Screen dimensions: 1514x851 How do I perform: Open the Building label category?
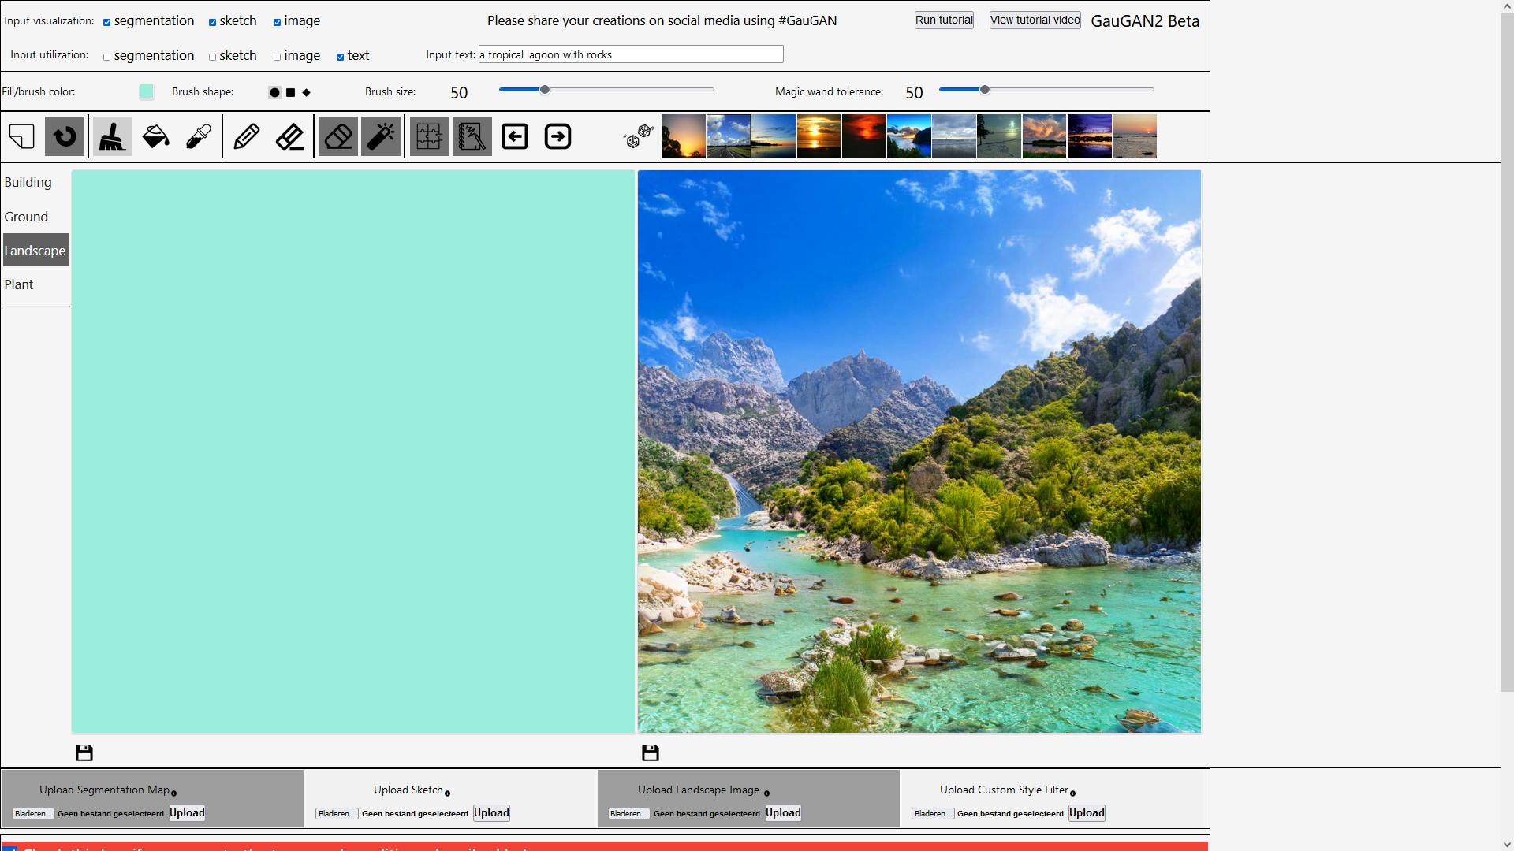pos(28,182)
